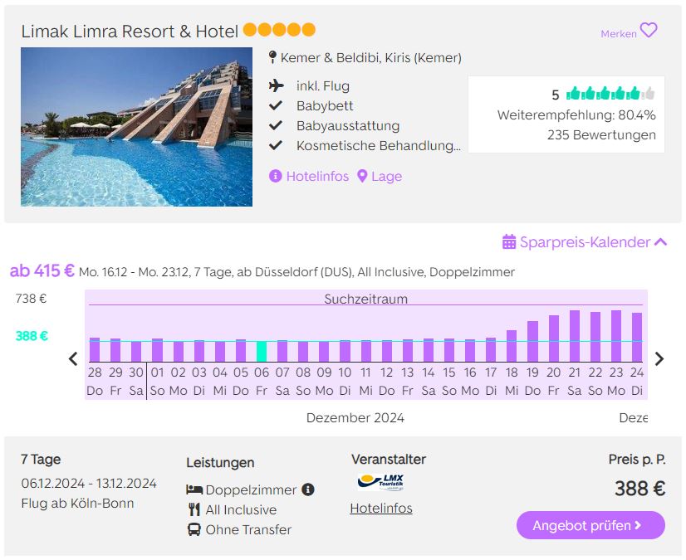Click the Dezember 2024 month label

pos(355,418)
